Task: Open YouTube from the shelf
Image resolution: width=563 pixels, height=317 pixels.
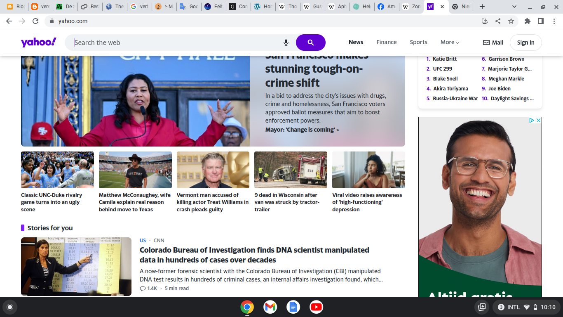Action: [x=317, y=307]
